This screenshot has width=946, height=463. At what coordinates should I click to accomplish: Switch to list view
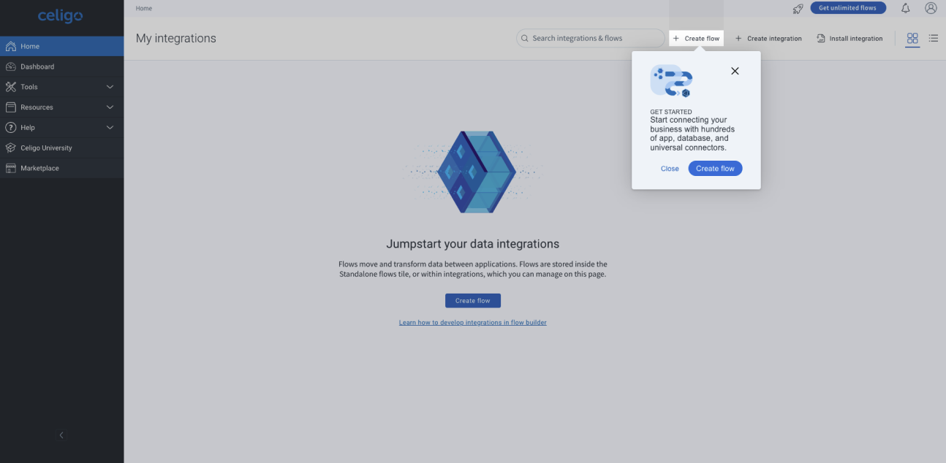click(x=933, y=38)
